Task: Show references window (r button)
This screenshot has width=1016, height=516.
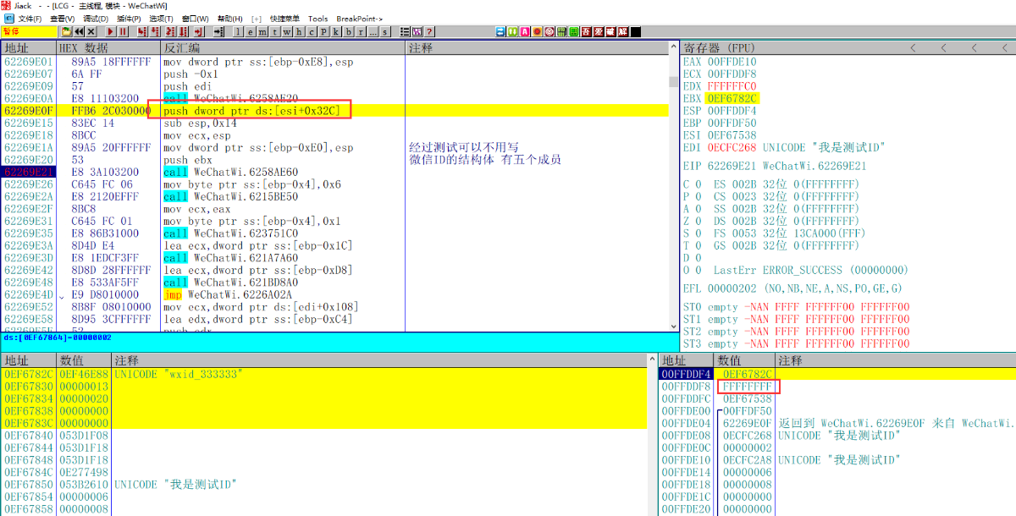Action: 361,32
